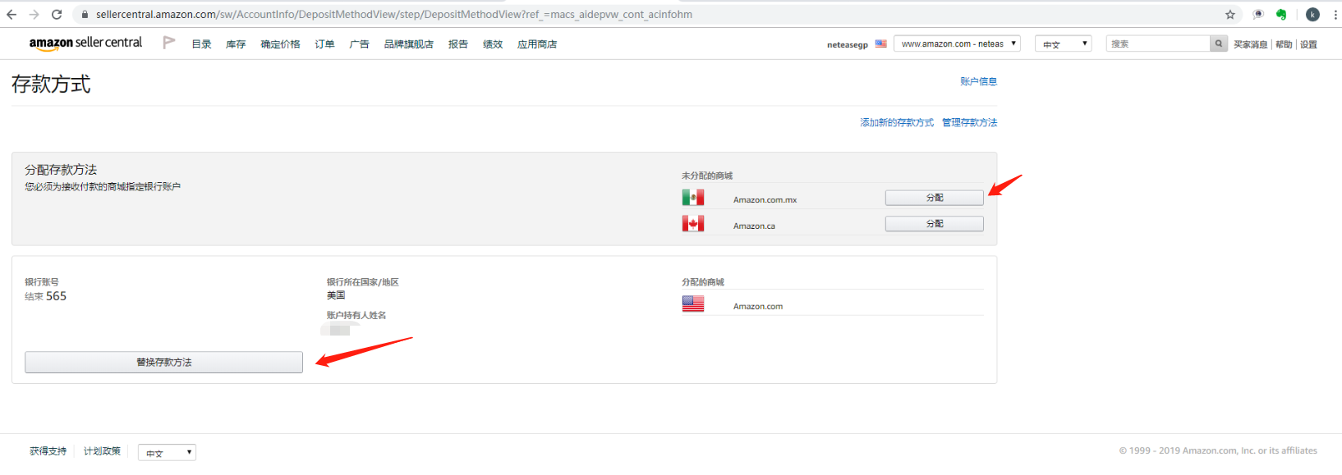Open the green Evernote extension icon
Image resolution: width=1342 pixels, height=475 pixels.
[x=1281, y=15]
